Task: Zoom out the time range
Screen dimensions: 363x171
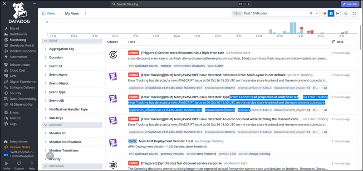Action: 346,14
